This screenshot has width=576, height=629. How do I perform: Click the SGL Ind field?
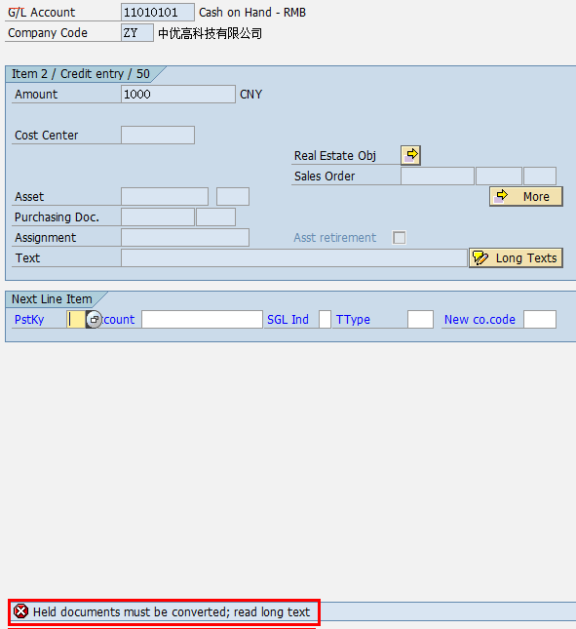pyautogui.click(x=326, y=320)
